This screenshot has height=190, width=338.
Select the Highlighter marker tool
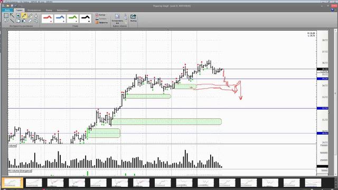tap(30, 15)
